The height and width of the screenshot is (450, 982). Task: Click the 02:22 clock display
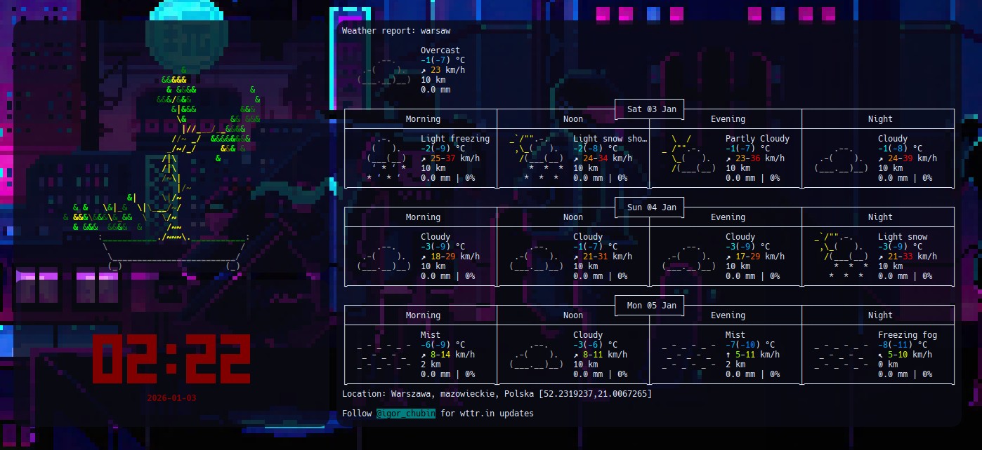[x=172, y=357]
